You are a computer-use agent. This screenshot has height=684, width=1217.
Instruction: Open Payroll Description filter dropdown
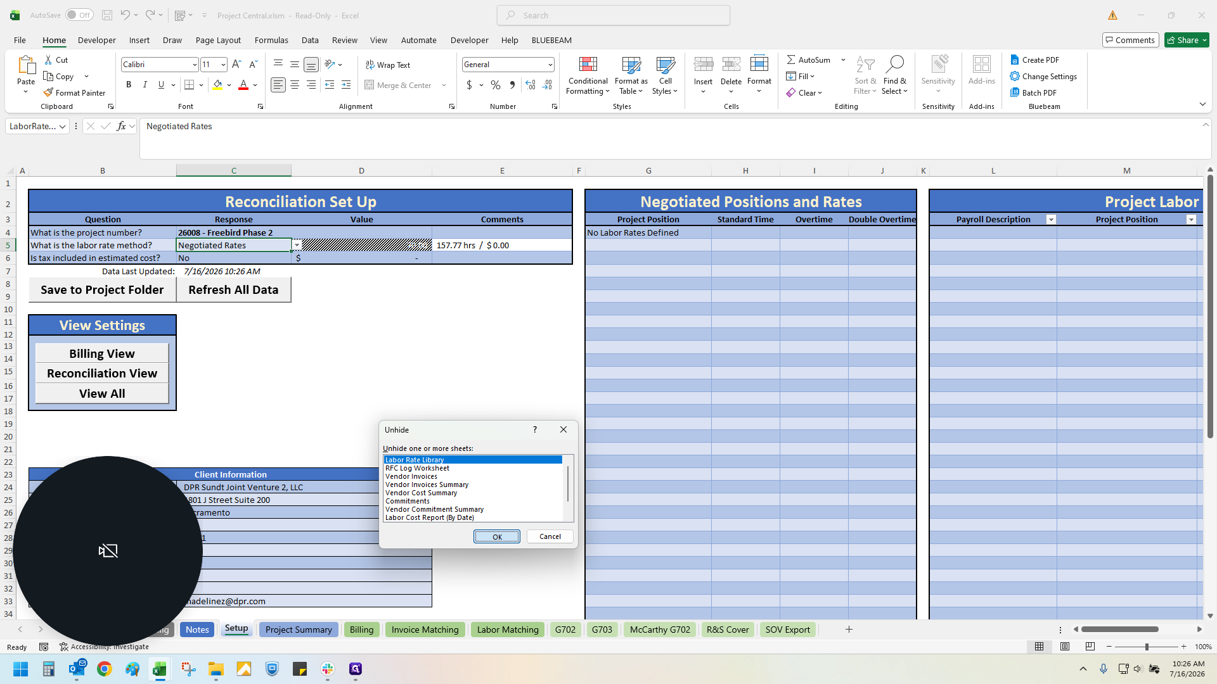coord(1051,220)
